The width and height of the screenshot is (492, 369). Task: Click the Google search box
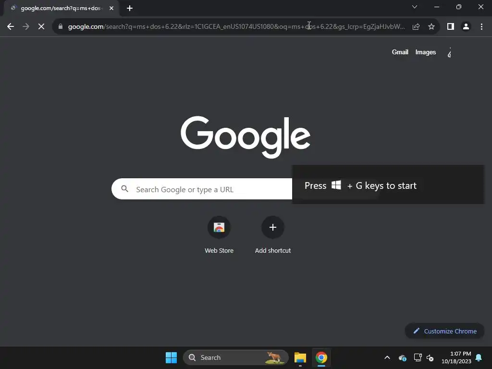pyautogui.click(x=202, y=189)
